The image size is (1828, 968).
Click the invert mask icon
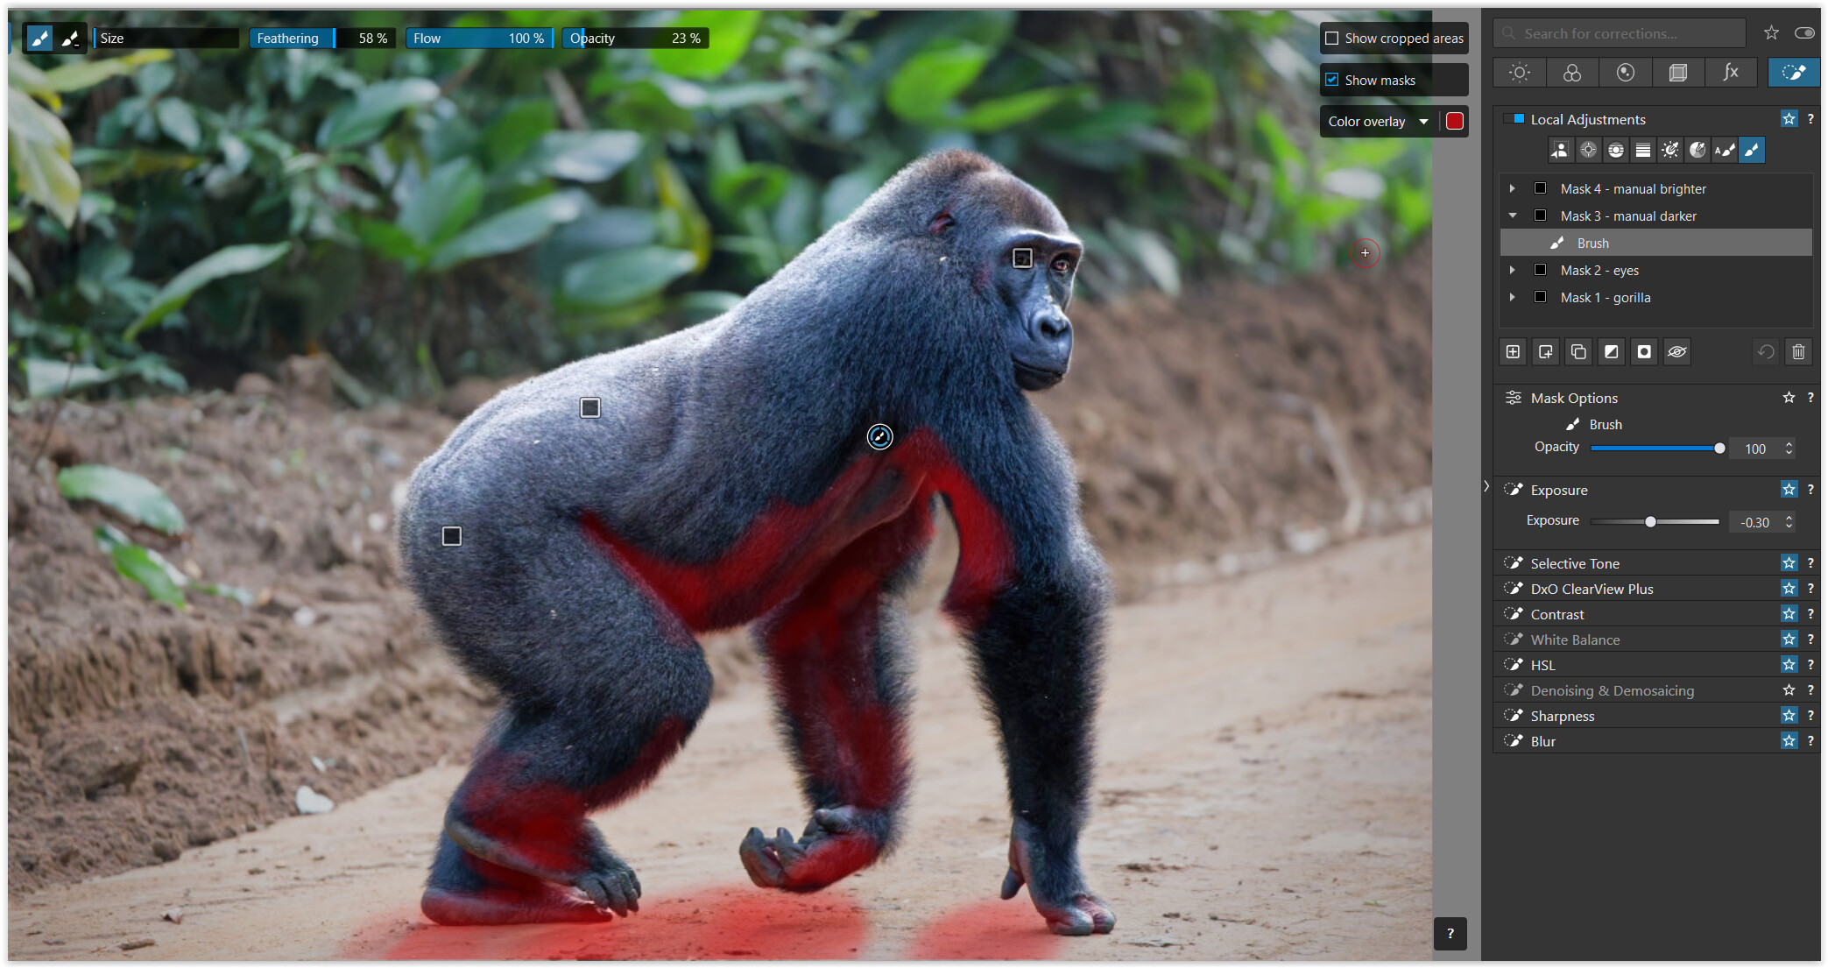pyautogui.click(x=1611, y=352)
